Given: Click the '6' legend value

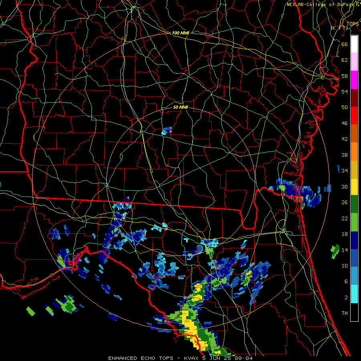Looking at the screenshot, I should click(x=346, y=282).
